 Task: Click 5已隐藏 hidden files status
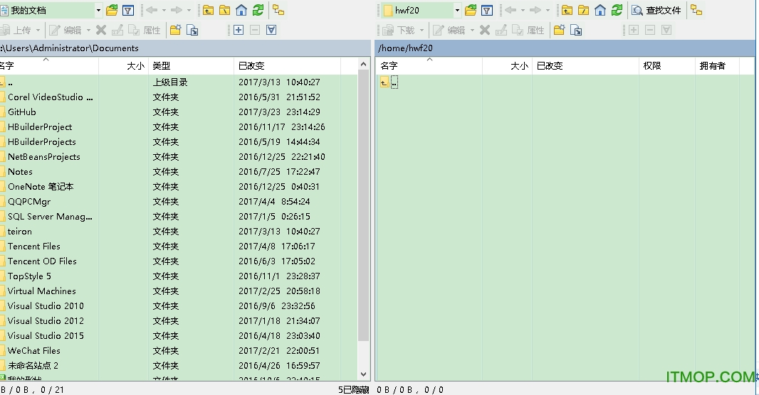[x=353, y=390]
